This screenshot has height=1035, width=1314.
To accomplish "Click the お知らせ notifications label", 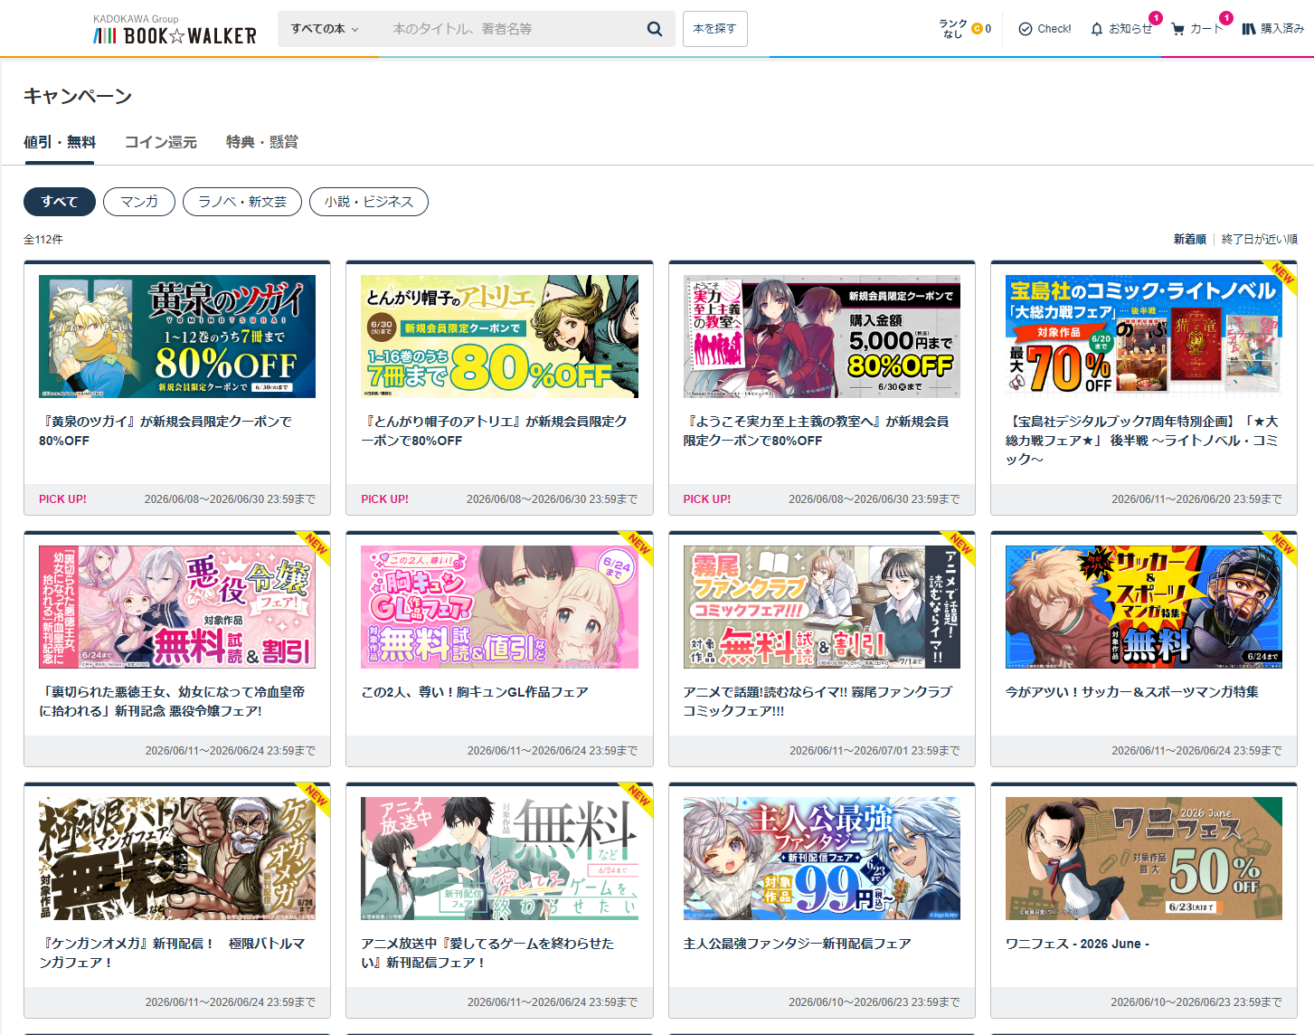I will pyautogui.click(x=1130, y=29).
